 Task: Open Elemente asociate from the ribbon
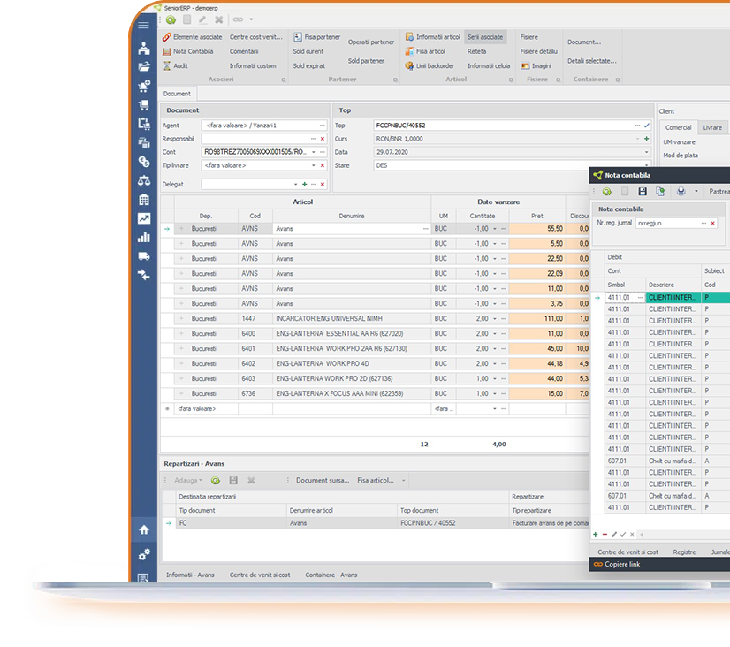192,38
